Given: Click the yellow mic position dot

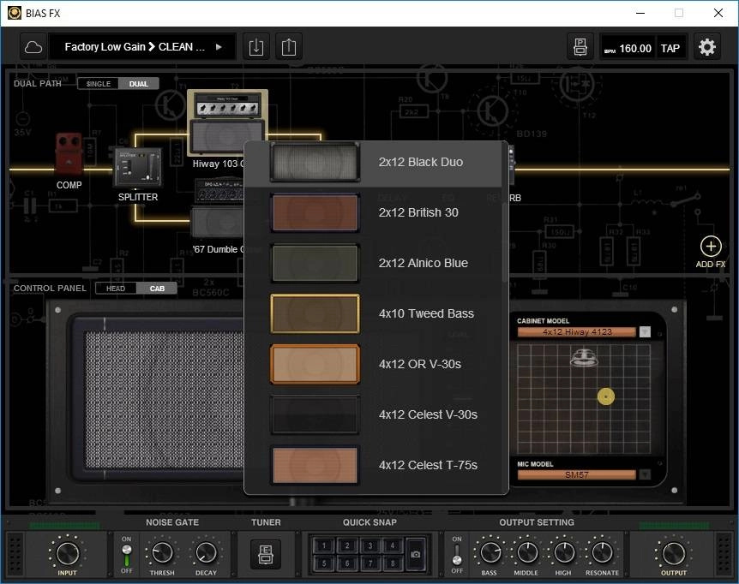Looking at the screenshot, I should point(605,396).
